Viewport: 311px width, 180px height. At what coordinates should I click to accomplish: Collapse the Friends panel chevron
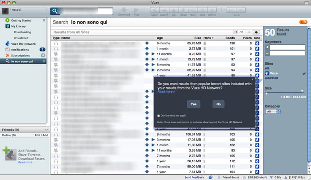pyautogui.click(x=46, y=130)
